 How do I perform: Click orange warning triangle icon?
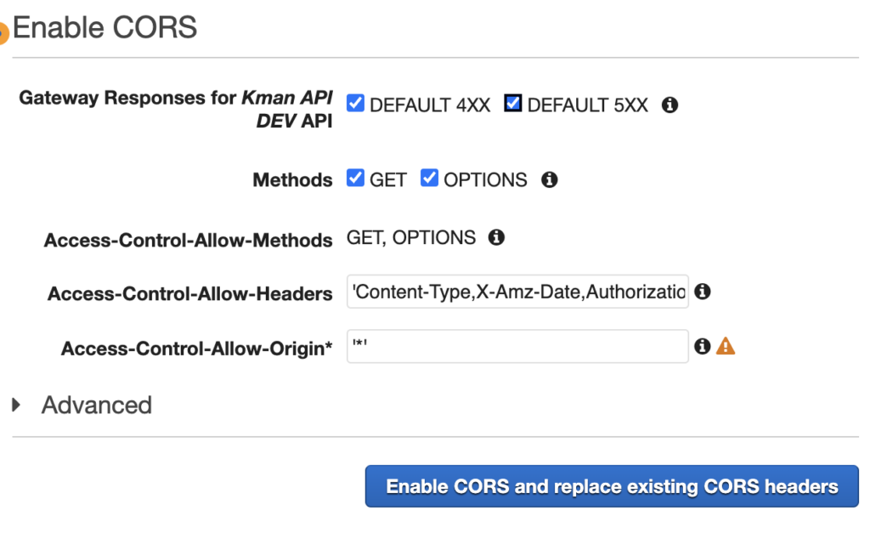[x=726, y=346]
